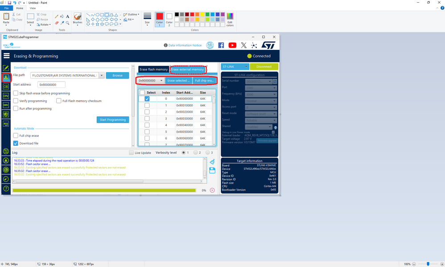
Task: Select the Text tool in Paint
Action: pyautogui.click(x=67, y=16)
